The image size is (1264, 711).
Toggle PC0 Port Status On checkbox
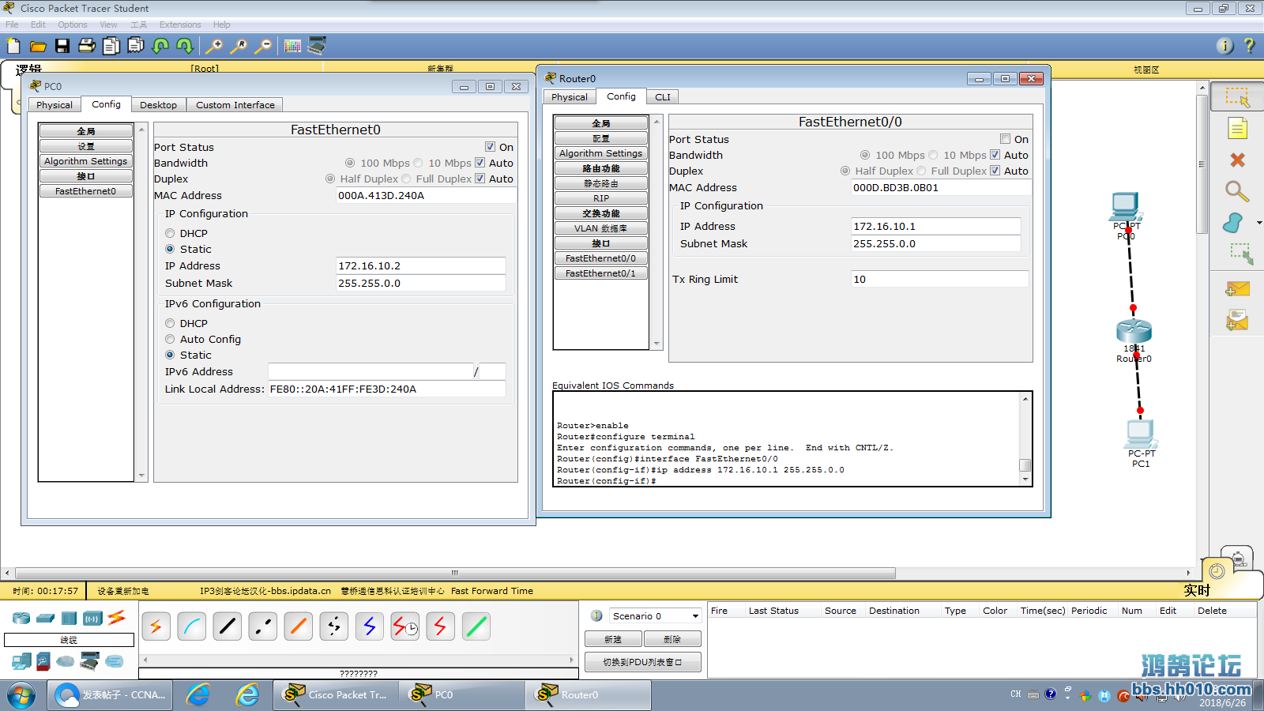click(x=490, y=147)
